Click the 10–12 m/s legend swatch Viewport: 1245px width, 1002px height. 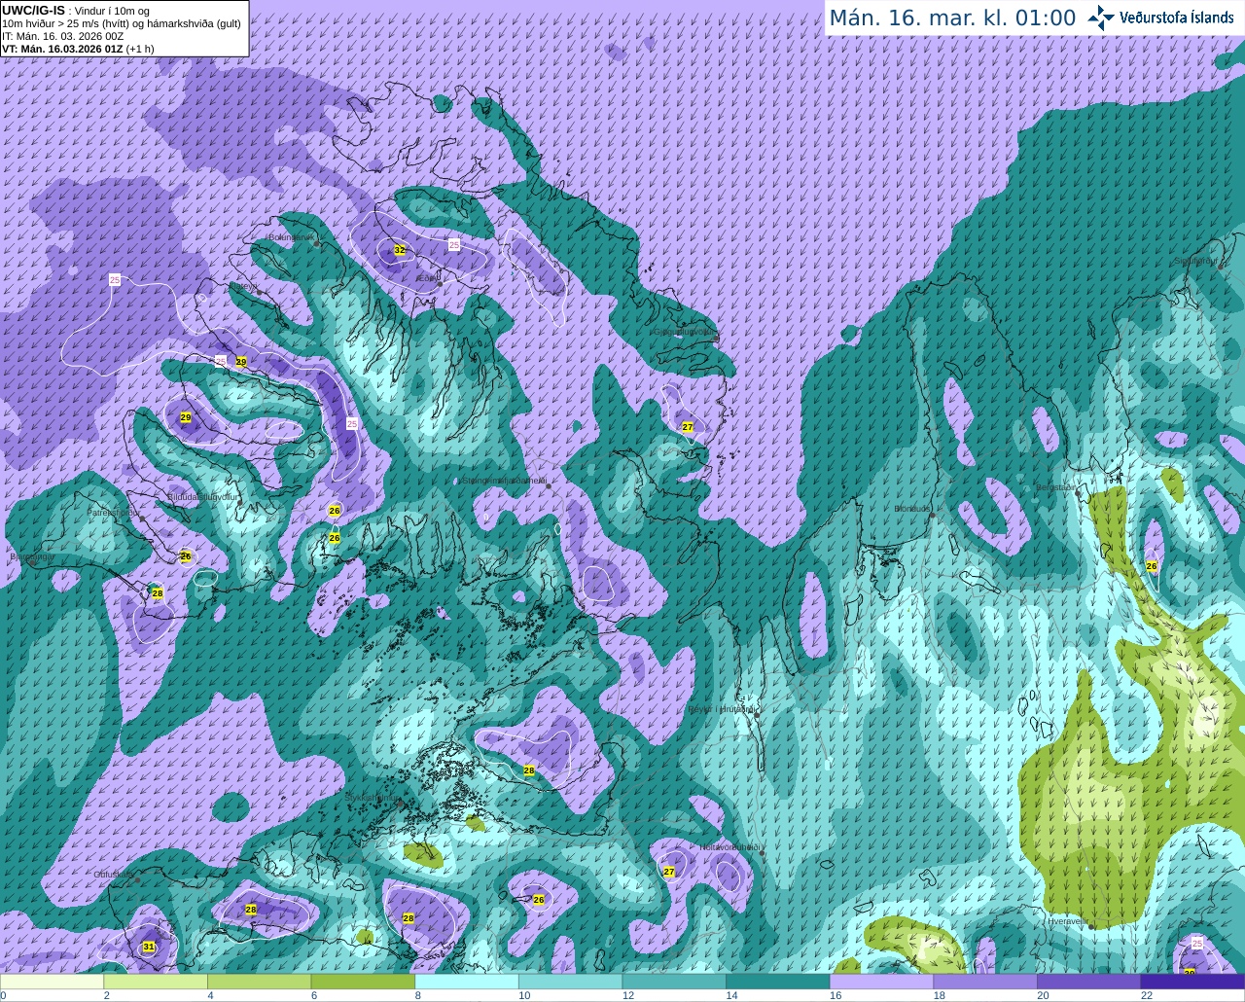pyautogui.click(x=570, y=982)
